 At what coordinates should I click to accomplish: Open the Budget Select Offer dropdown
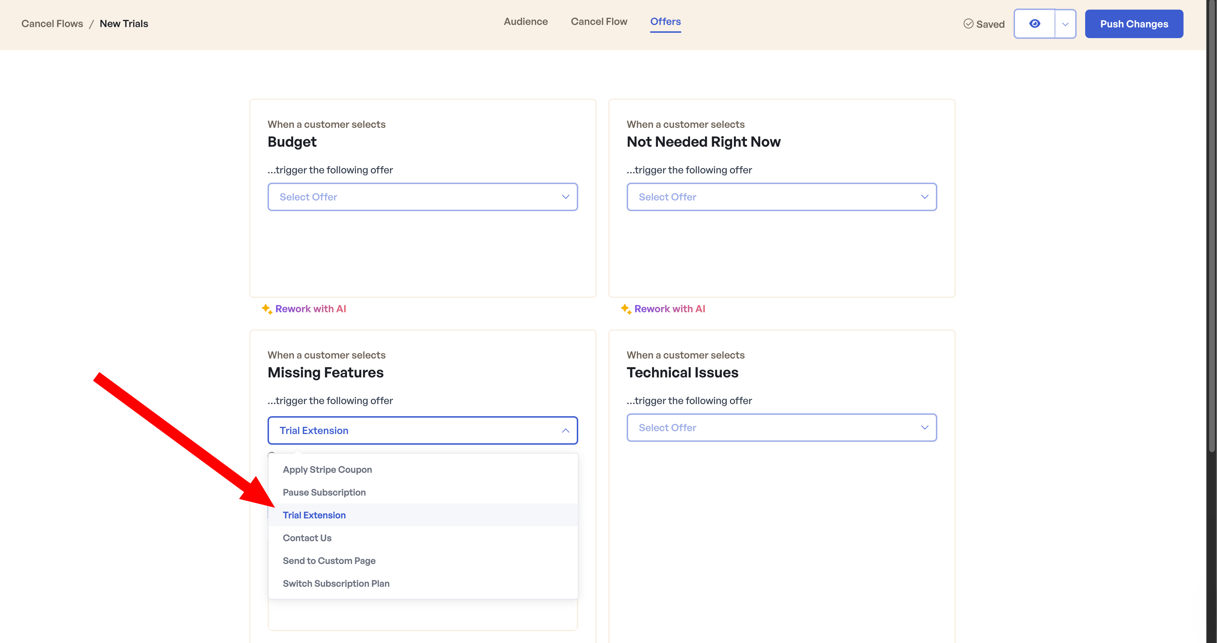[422, 197]
